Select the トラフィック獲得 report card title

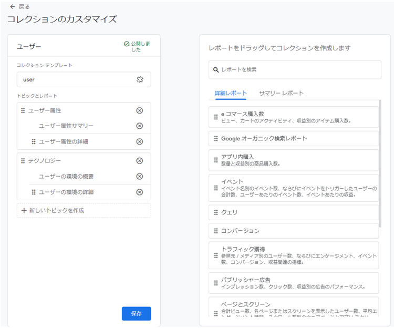(x=243, y=249)
